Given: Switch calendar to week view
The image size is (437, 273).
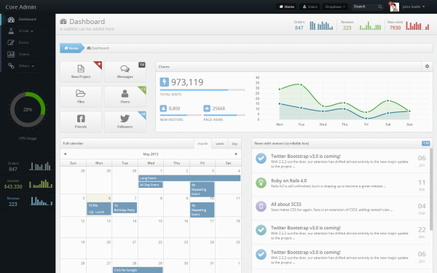Looking at the screenshot, I should coord(220,143).
